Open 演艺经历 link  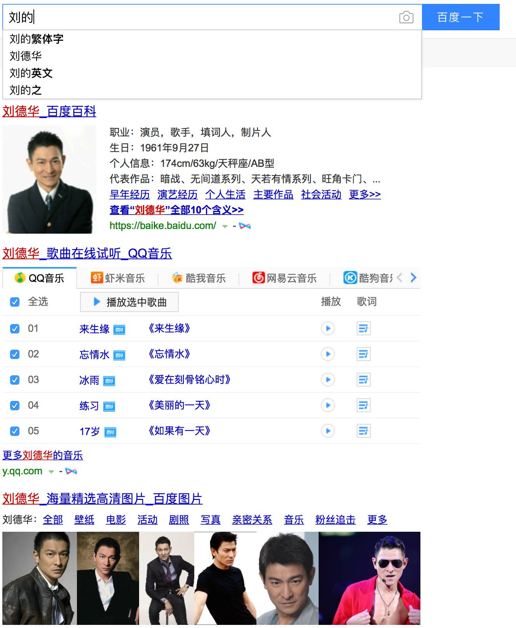[178, 194]
